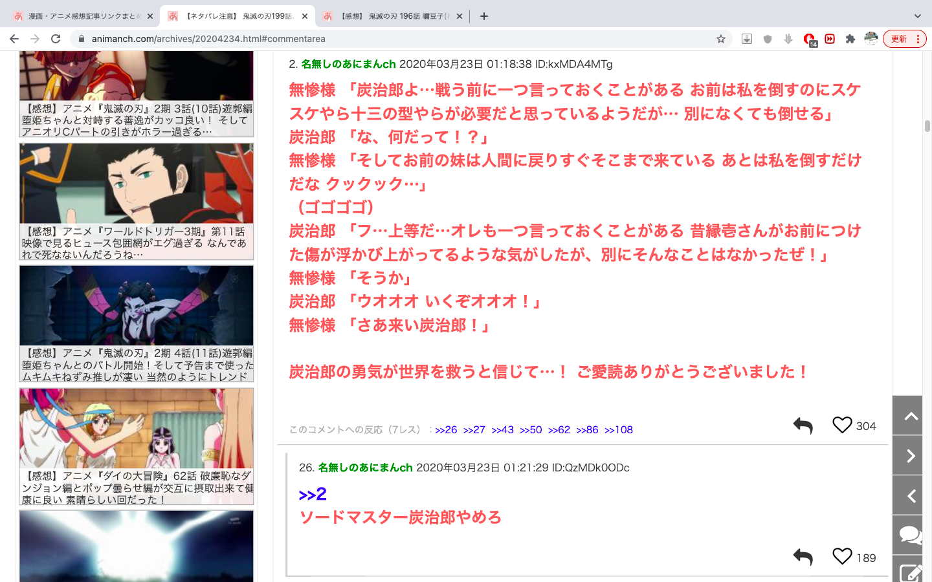The height and width of the screenshot is (582, 932).
Task: Click the reply arrow on comment 26
Action: pos(803,557)
